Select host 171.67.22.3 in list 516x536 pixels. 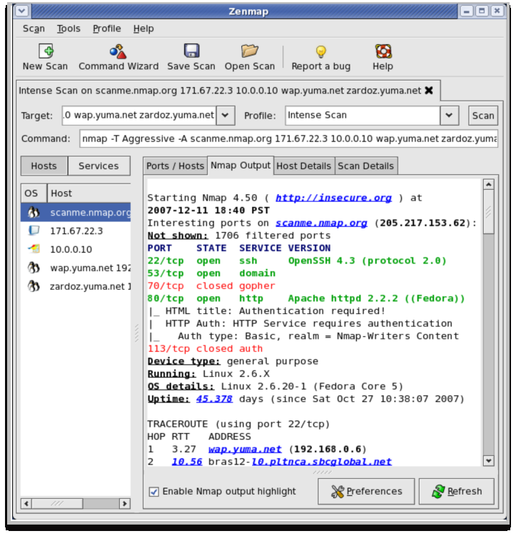76,231
